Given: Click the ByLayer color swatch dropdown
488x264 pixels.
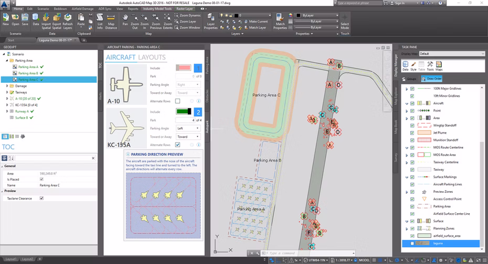Looking at the screenshot, I should pyautogui.click(x=317, y=15).
